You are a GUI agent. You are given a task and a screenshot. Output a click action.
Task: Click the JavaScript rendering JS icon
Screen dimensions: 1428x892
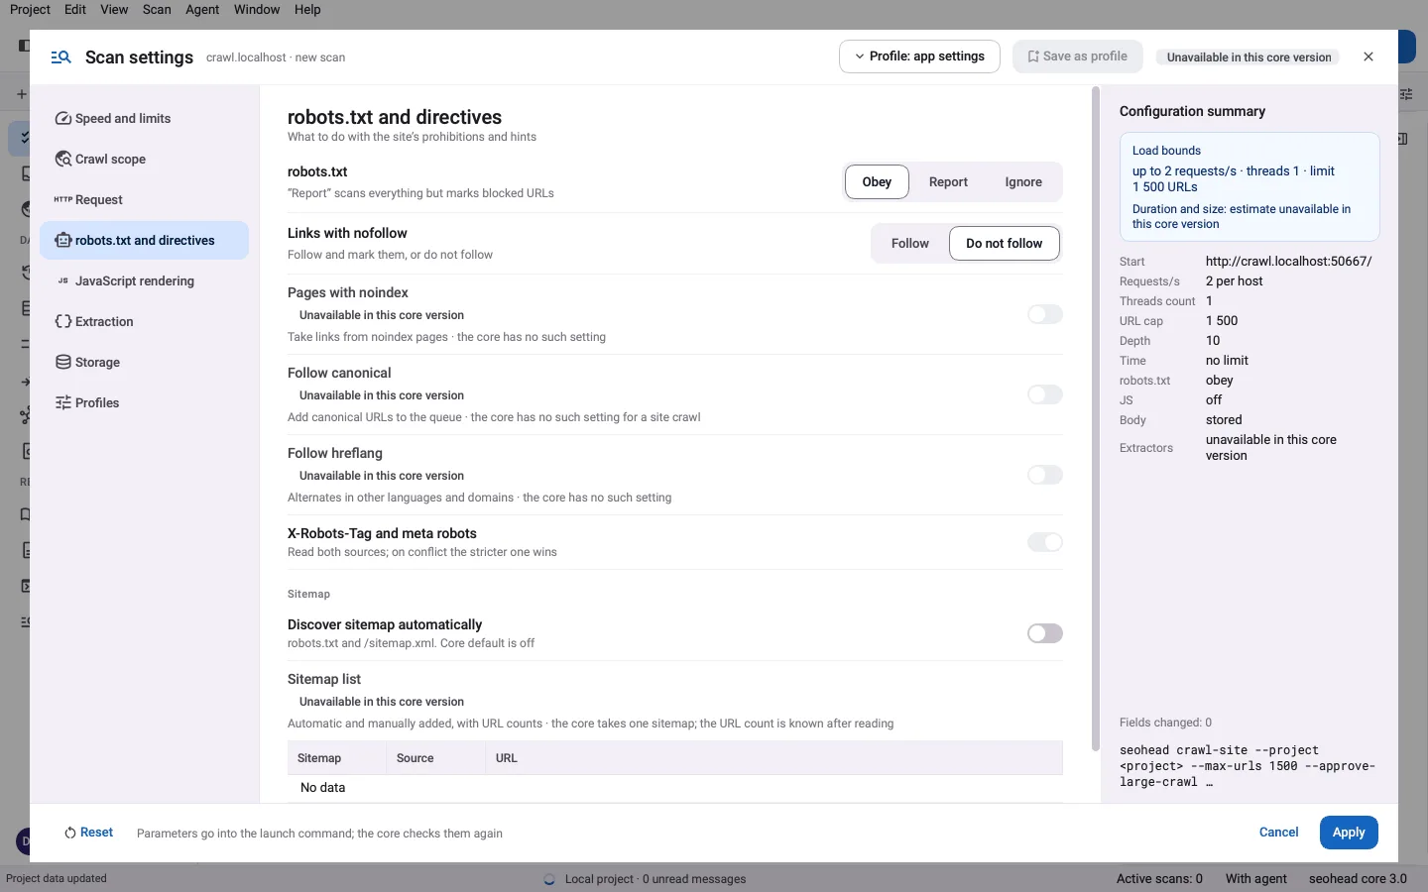pyautogui.click(x=63, y=281)
